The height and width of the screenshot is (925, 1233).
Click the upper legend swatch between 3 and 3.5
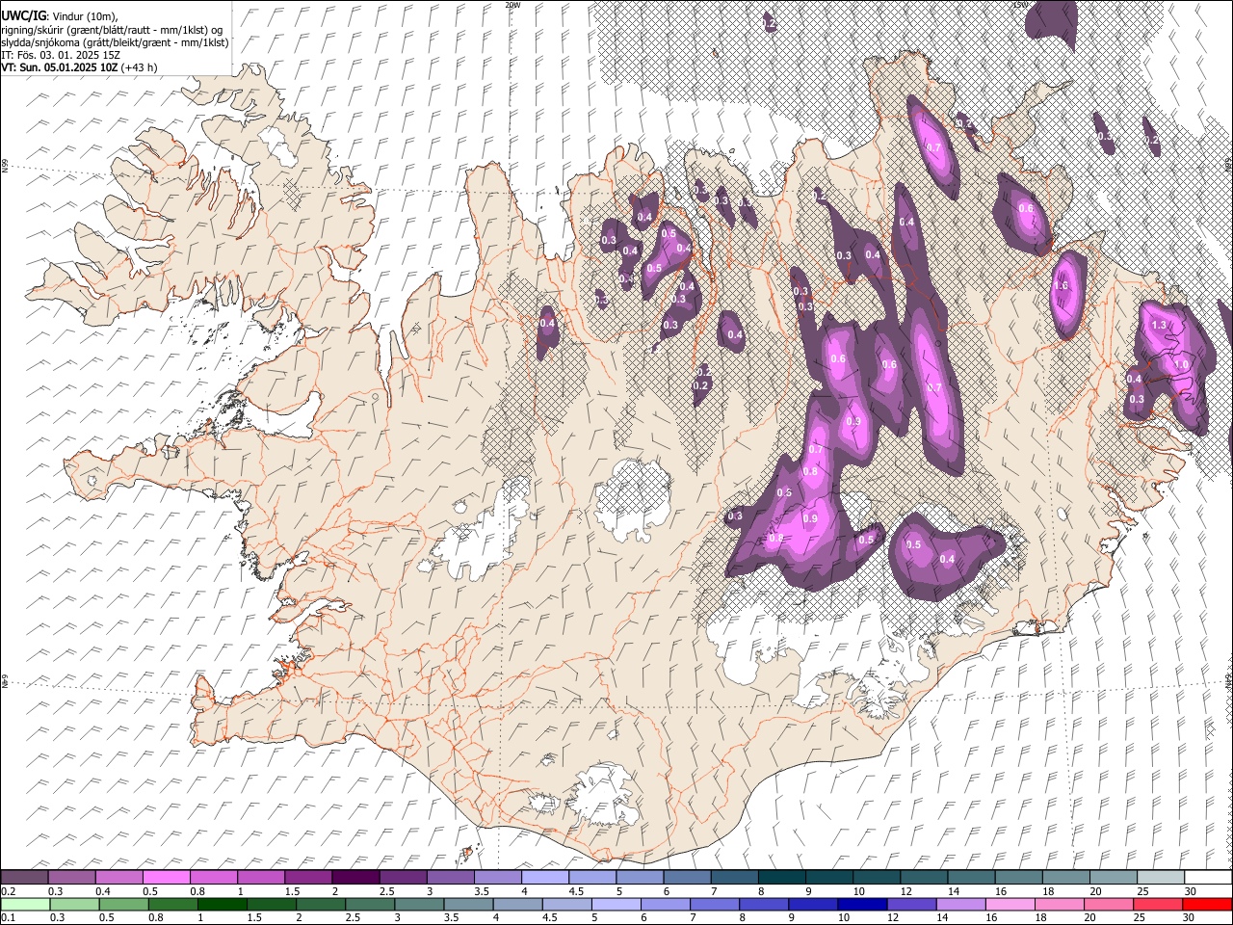(450, 877)
